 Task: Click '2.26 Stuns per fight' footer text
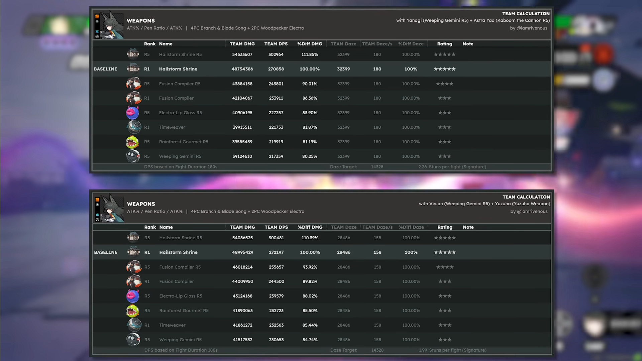click(452, 166)
